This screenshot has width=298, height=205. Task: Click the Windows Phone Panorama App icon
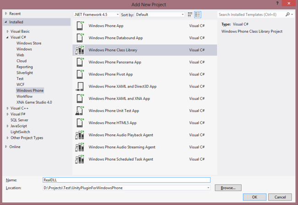click(80, 62)
